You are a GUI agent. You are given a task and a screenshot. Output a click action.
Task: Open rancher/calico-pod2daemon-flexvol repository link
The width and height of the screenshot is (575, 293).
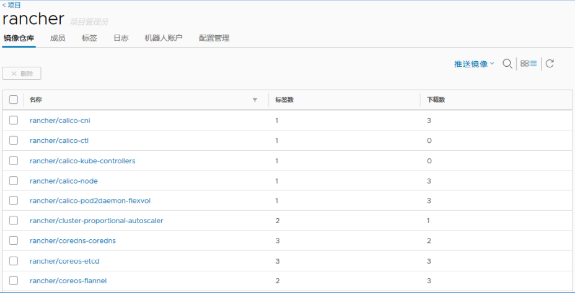90,200
